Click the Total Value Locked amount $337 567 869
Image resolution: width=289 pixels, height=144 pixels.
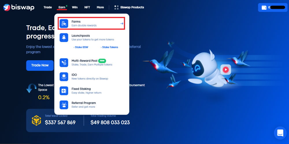60,122
